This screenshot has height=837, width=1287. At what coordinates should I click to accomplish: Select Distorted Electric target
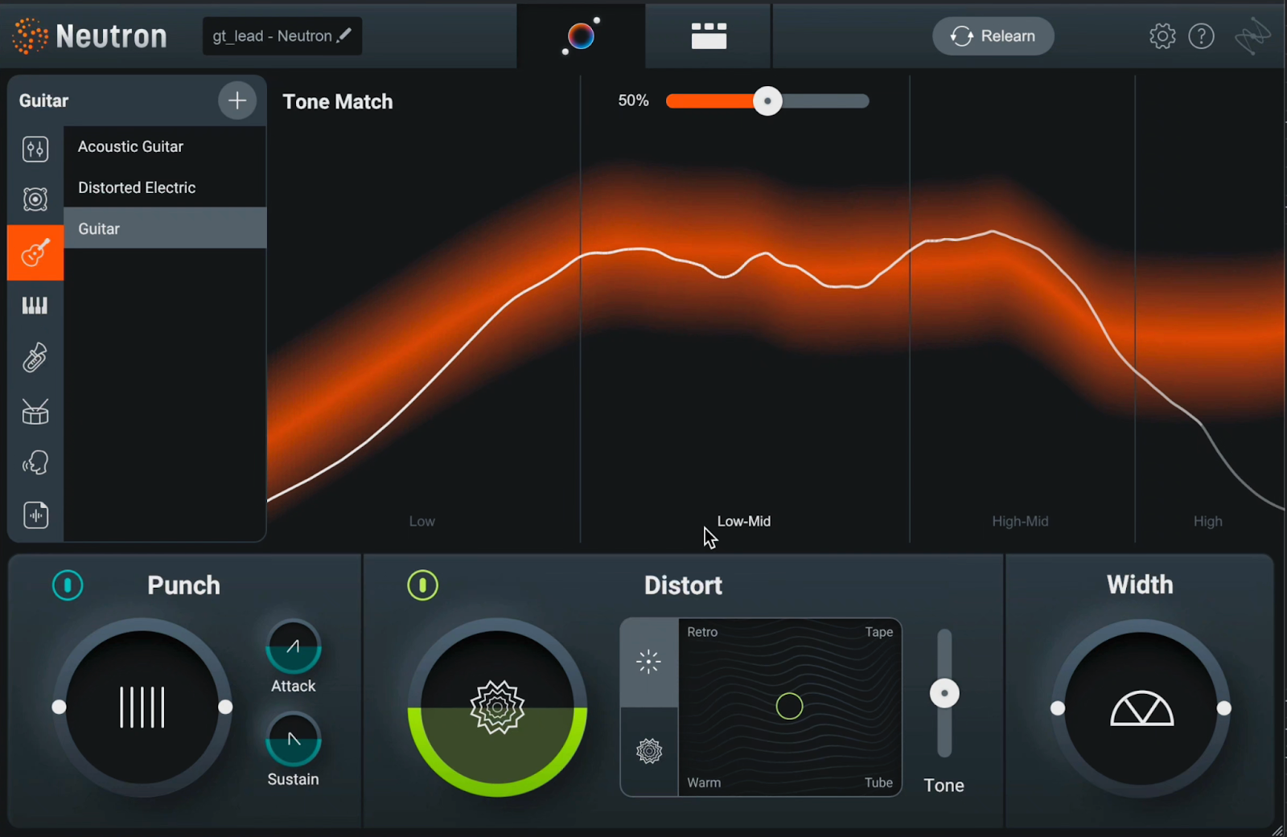(x=165, y=187)
